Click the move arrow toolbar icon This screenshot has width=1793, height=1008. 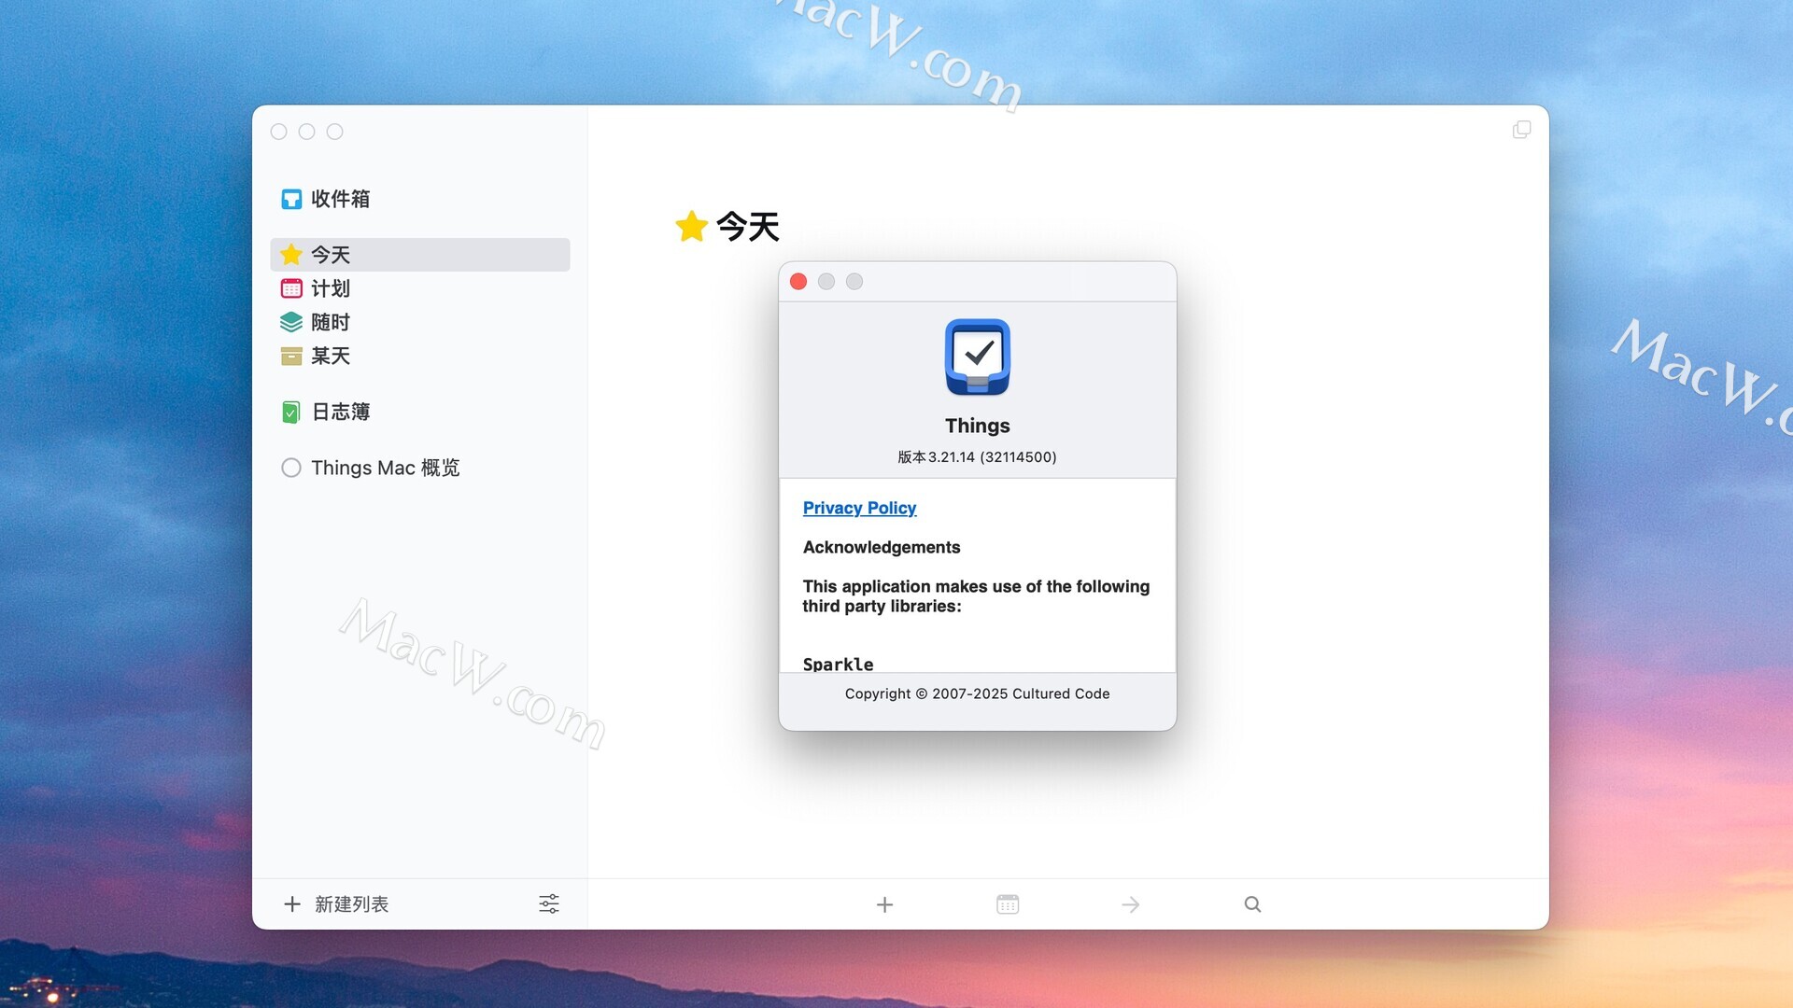[x=1131, y=904]
